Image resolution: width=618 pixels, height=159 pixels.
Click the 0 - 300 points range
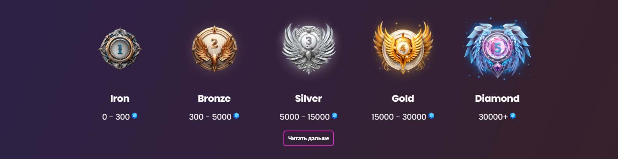[x=116, y=117]
